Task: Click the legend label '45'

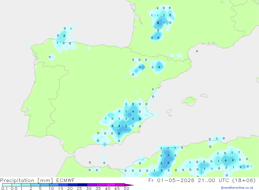Action: tap(117, 188)
